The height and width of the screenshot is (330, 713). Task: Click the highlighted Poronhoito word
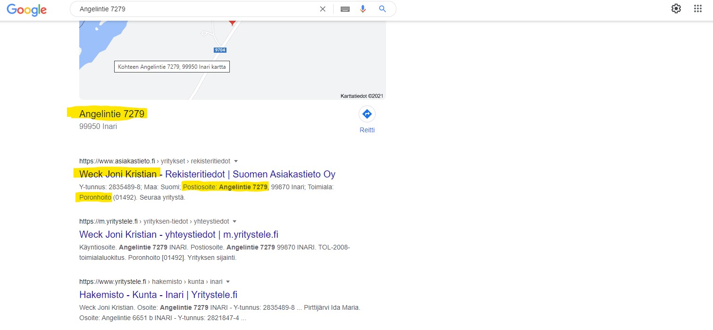tap(95, 197)
